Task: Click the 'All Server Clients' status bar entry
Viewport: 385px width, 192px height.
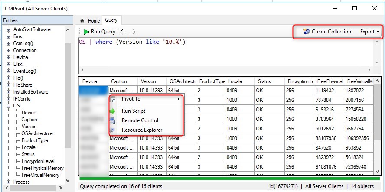Action: coord(323,186)
